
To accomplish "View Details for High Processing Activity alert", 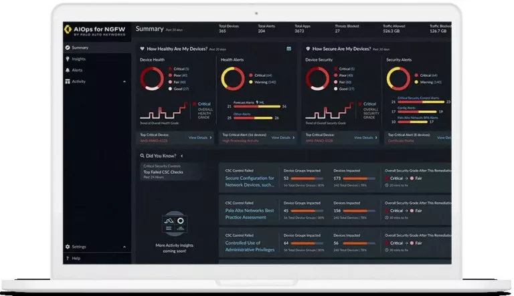I will pyautogui.click(x=283, y=138).
